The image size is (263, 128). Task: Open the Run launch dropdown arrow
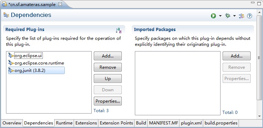(220, 16)
